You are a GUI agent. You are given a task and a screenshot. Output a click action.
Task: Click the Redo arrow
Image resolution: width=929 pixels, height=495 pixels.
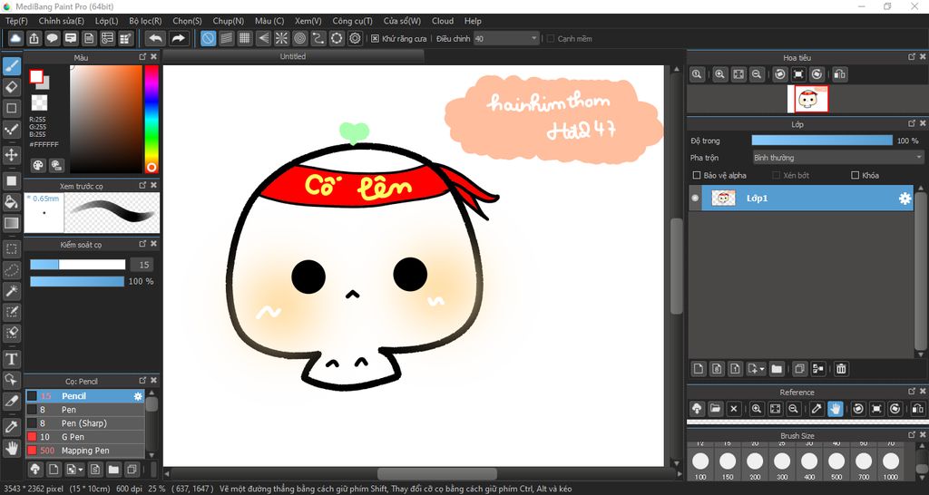tap(178, 38)
